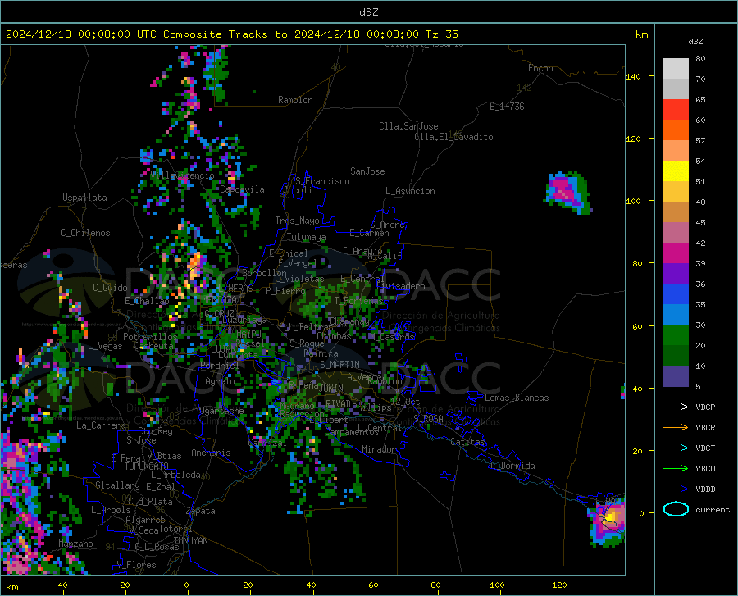
Task: Click the 'Tz 35' threshold text
Action: tap(441, 34)
